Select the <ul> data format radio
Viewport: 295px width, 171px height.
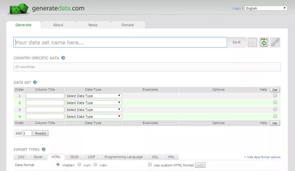[x=79, y=165]
